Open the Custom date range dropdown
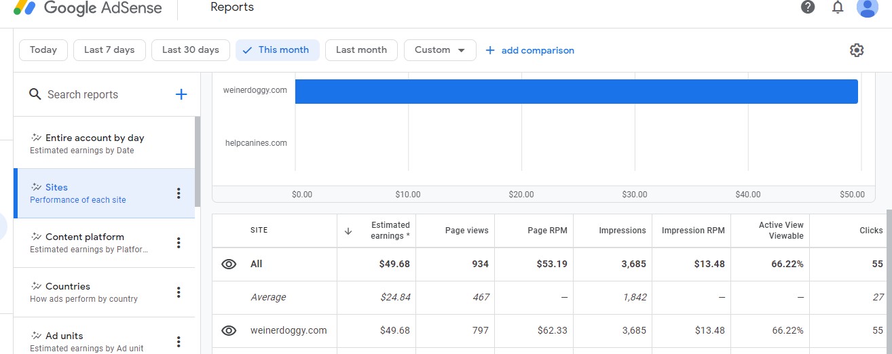Image resolution: width=892 pixels, height=354 pixels. 440,50
